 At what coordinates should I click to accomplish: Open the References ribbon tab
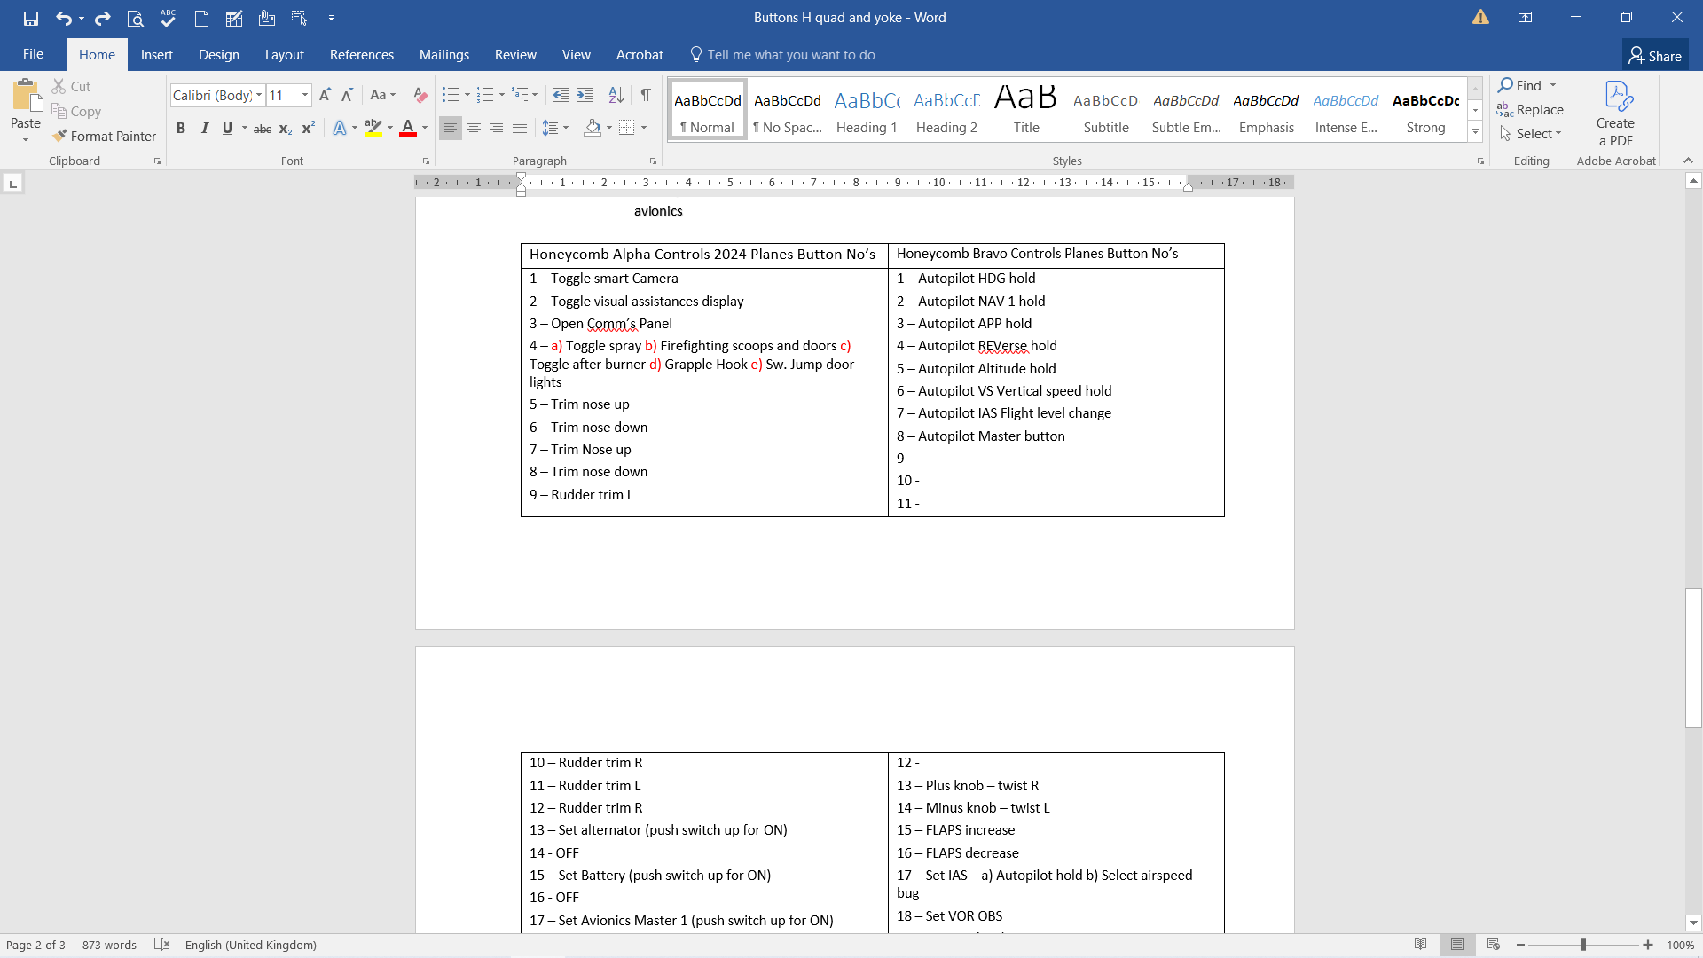pyautogui.click(x=361, y=55)
